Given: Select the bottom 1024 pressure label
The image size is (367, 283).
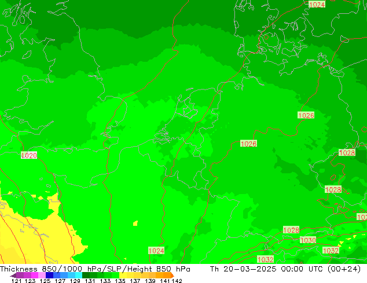Looking at the screenshot, I should click(x=156, y=251).
